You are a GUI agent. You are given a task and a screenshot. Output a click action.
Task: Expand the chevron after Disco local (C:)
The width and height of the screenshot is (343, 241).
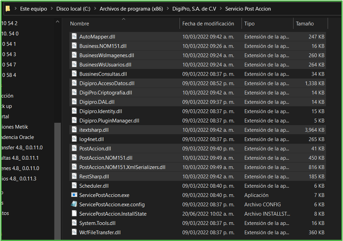coord(95,9)
